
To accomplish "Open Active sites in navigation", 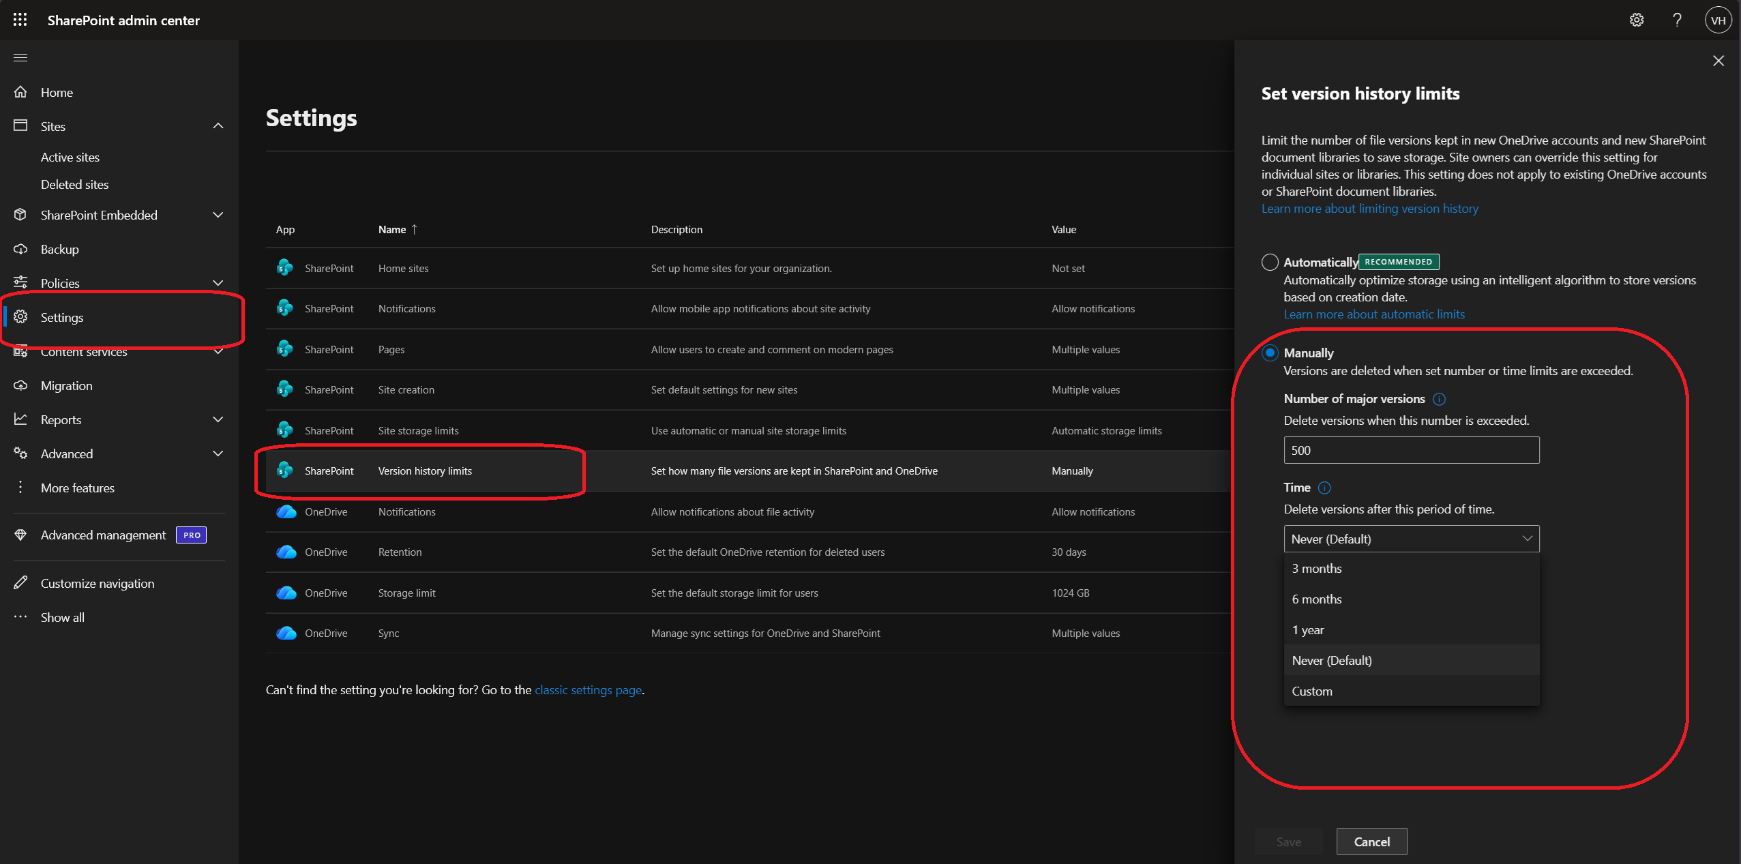I will pyautogui.click(x=70, y=157).
